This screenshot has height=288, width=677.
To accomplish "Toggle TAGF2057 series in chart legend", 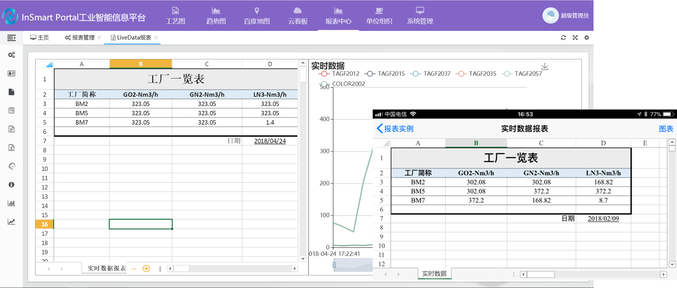I will click(522, 74).
